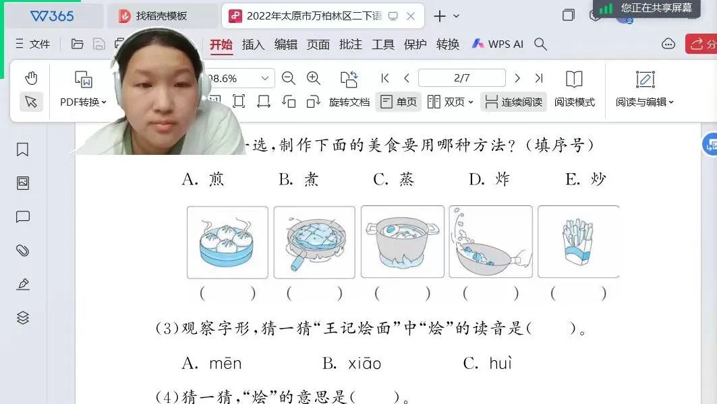Expand the zoom percentage dropdown

[x=265, y=78]
